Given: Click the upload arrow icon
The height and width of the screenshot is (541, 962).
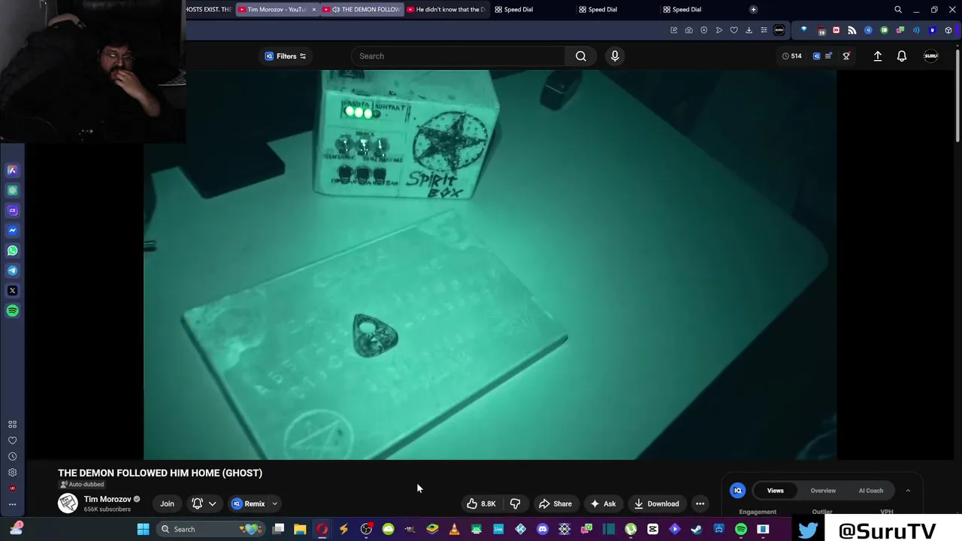Looking at the screenshot, I should click(877, 56).
